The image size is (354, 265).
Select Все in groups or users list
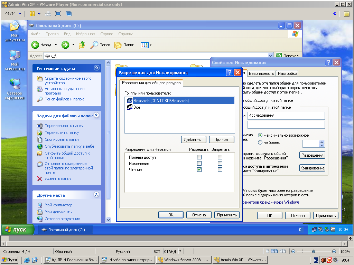[x=180, y=107]
